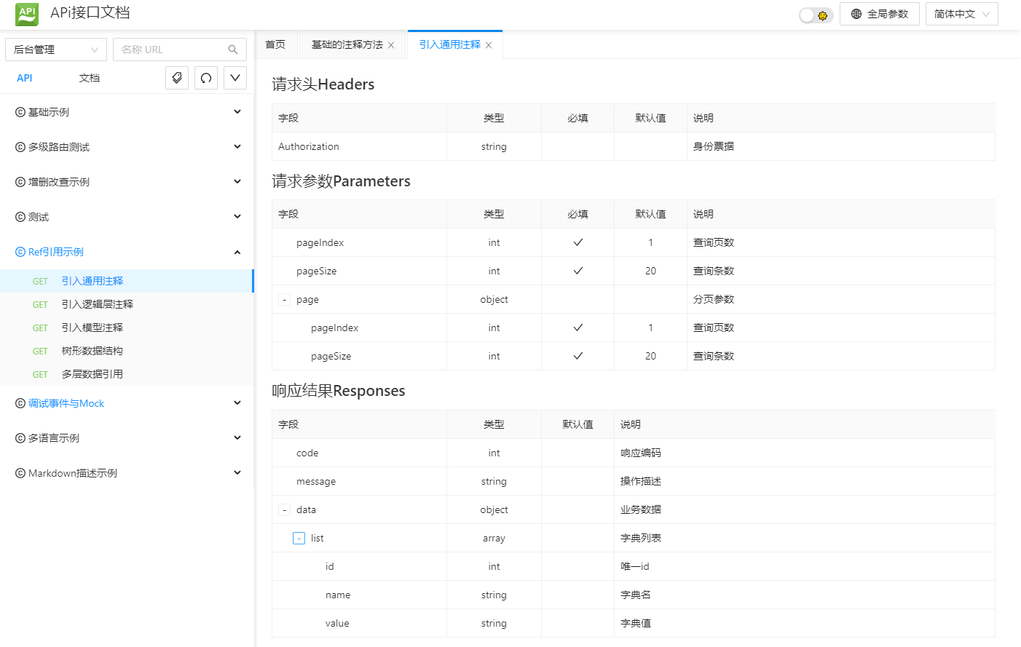Click the 名称 URL search field
This screenshot has height=647, width=1021.
pos(171,49)
